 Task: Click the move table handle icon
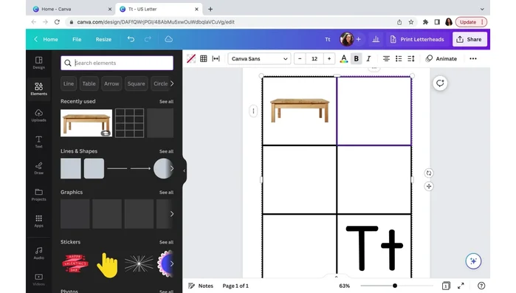428,186
